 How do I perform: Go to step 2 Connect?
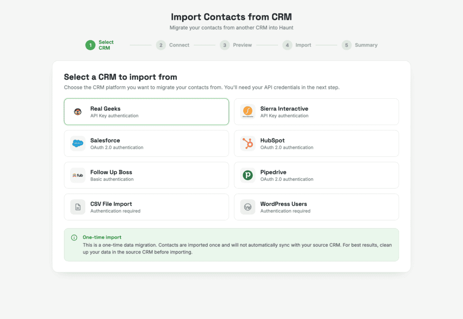[173, 45]
